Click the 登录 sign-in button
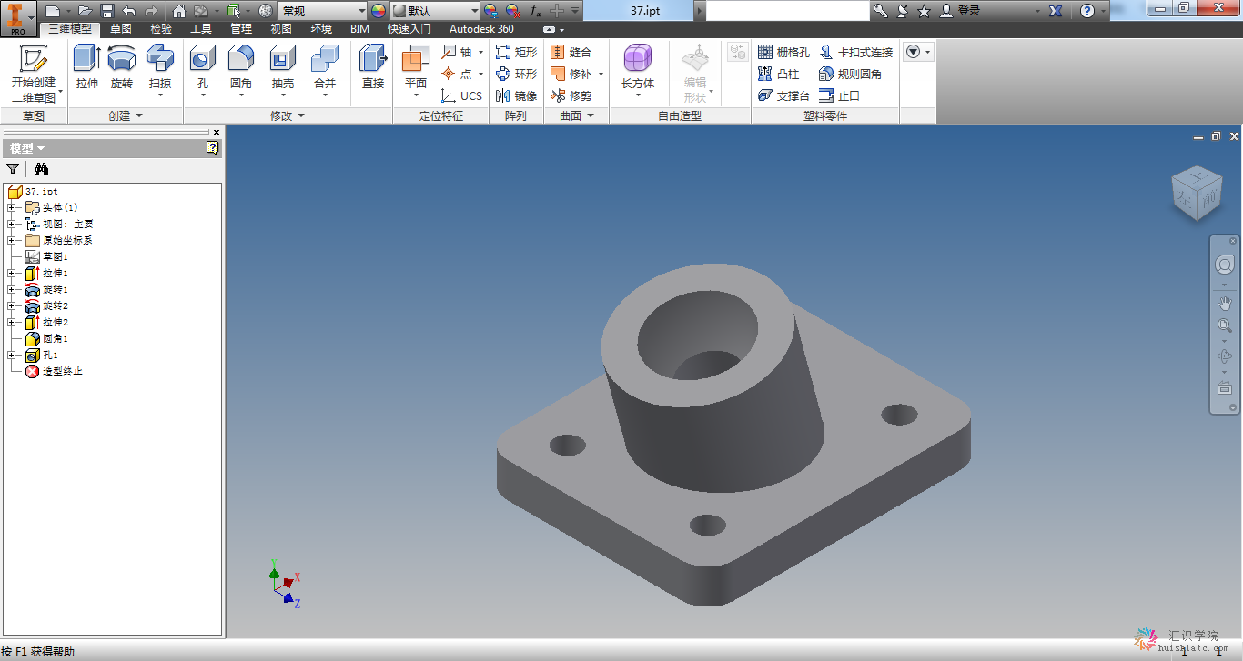 pyautogui.click(x=961, y=11)
